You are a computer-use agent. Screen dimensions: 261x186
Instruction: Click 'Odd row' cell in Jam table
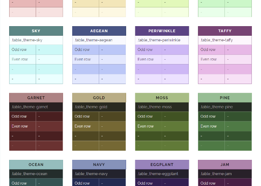[x=211, y=183]
